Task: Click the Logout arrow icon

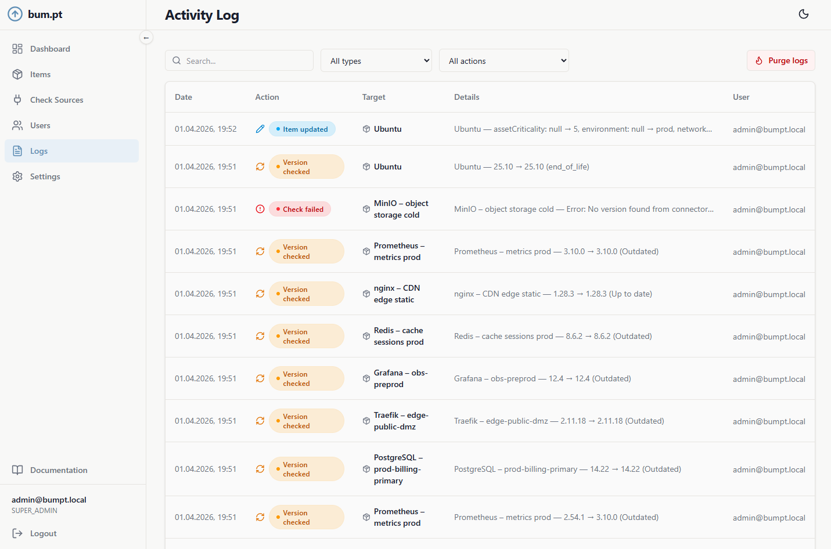Action: (17, 533)
